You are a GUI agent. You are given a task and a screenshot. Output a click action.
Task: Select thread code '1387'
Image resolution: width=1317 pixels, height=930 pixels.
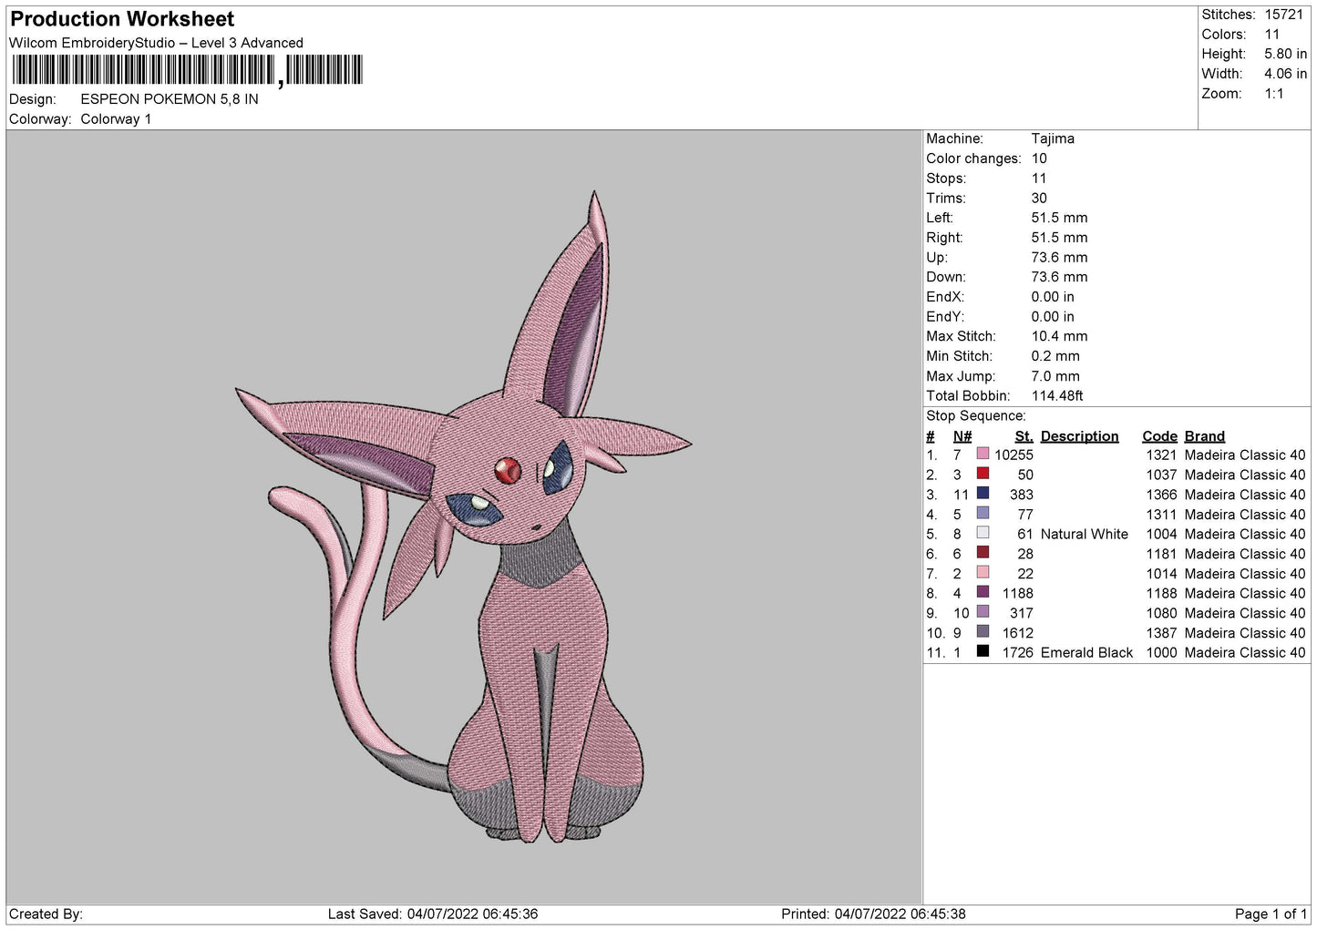click(1161, 633)
